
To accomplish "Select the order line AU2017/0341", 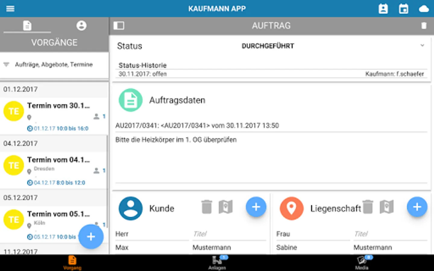I will coord(197,126).
